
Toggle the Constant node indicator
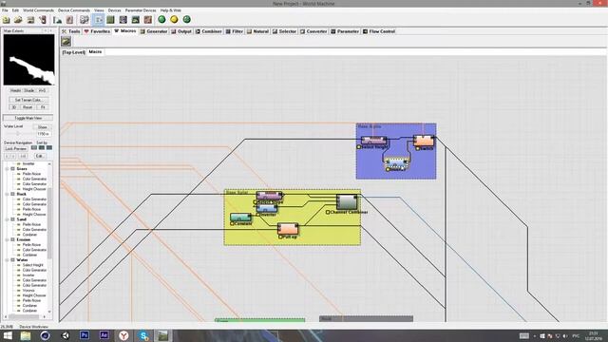coord(232,224)
